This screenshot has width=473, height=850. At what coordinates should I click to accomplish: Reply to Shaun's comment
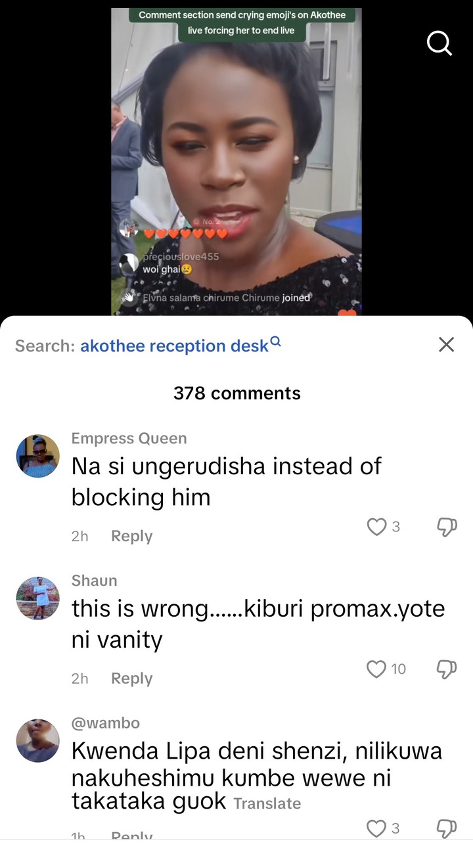point(131,679)
